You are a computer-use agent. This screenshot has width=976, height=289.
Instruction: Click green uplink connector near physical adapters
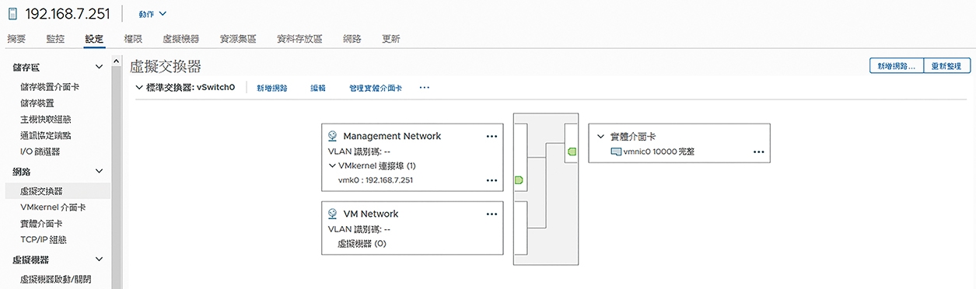(x=572, y=151)
